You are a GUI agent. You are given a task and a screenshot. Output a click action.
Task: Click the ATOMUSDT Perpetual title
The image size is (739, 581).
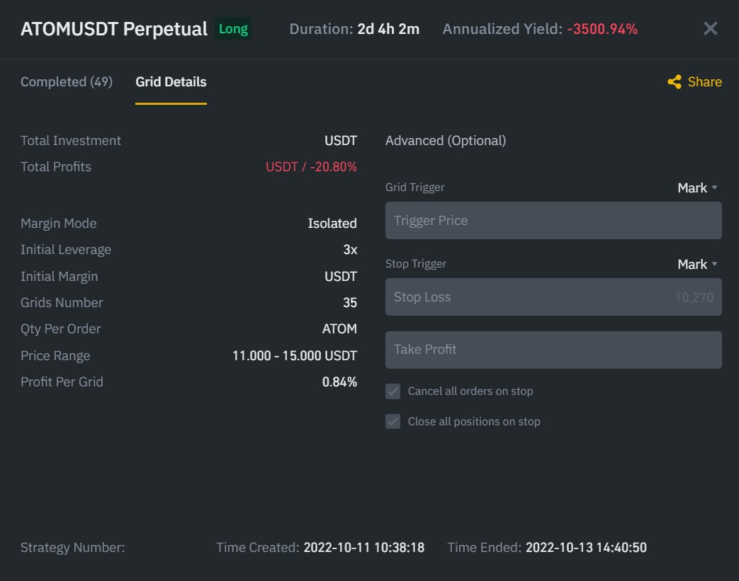pyautogui.click(x=114, y=29)
